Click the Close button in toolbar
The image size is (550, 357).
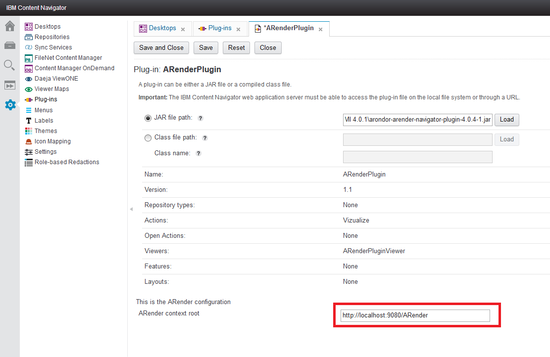click(268, 47)
